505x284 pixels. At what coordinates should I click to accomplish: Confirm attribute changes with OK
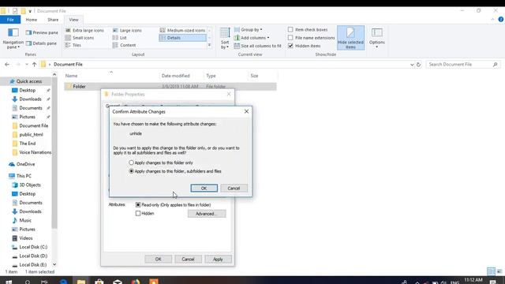tap(204, 188)
